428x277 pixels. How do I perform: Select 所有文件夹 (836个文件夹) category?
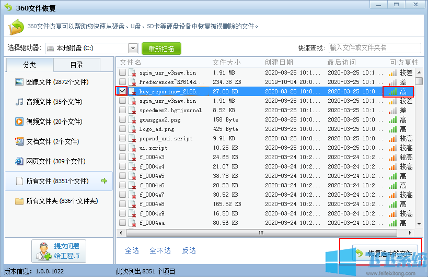point(59,201)
